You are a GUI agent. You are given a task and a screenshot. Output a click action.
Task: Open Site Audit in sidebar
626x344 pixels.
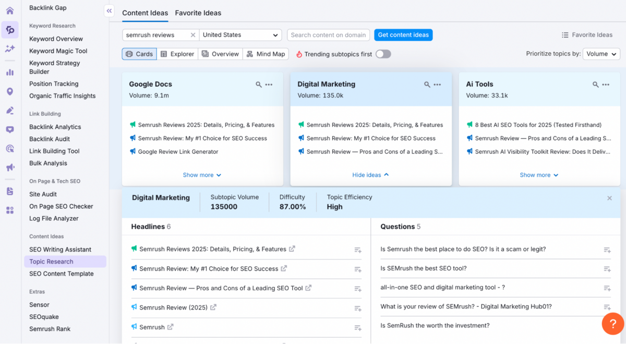tap(43, 194)
